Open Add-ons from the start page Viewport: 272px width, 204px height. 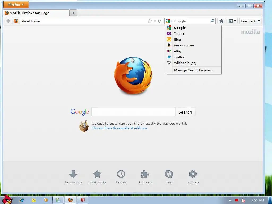tap(145, 177)
